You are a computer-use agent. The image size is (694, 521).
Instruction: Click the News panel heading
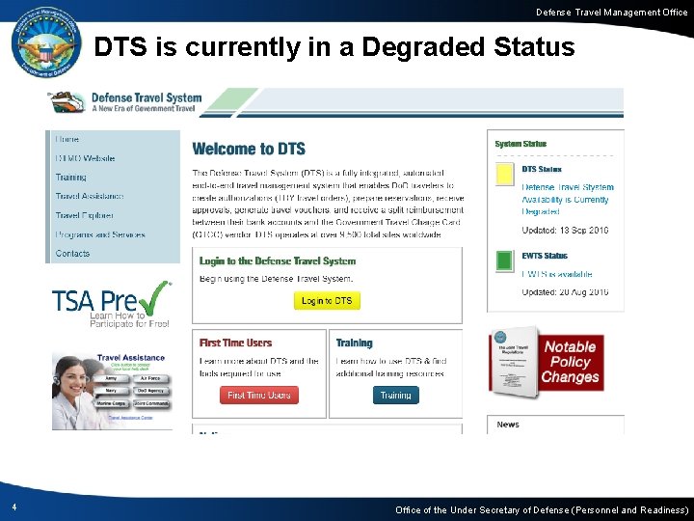[x=508, y=425]
